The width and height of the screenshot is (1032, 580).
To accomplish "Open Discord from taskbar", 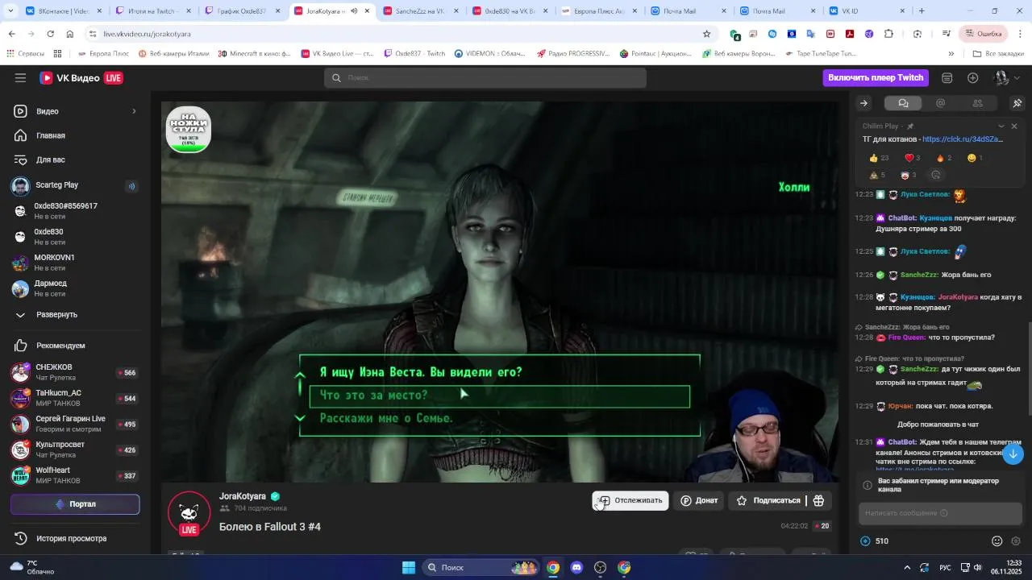I will 576,567.
